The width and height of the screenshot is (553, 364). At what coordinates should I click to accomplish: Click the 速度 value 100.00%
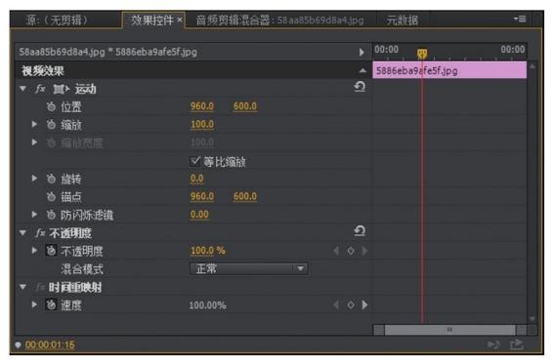click(x=207, y=305)
